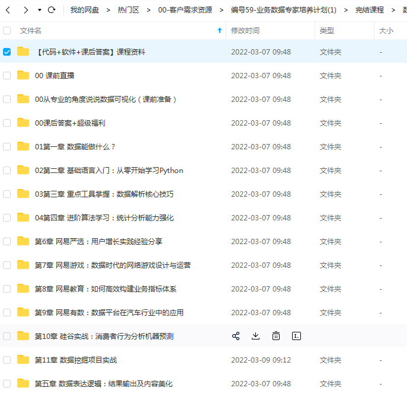The height and width of the screenshot is (394, 407).
Task: Sort by 类型 column header
Action: coord(327,31)
